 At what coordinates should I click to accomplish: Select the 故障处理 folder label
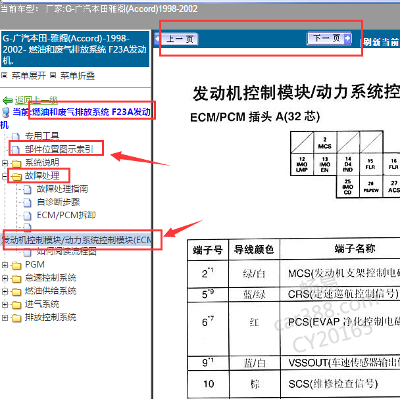42,176
